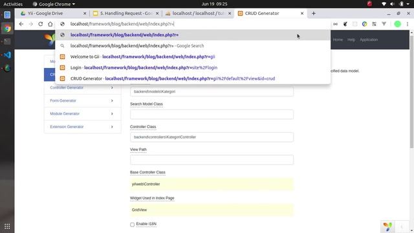Select the first index.php?r= URL suggestion
The width and height of the screenshot is (414, 233).
(x=193, y=35)
